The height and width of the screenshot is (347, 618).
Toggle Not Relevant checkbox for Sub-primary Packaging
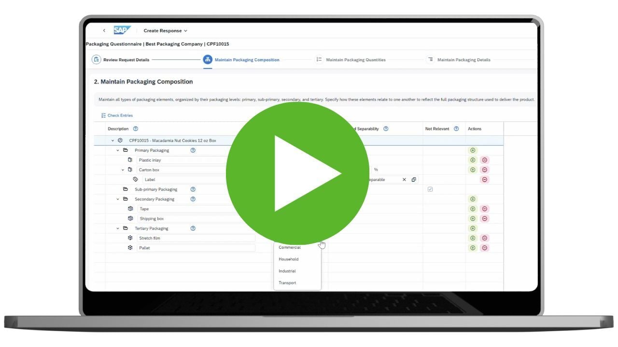pos(430,189)
